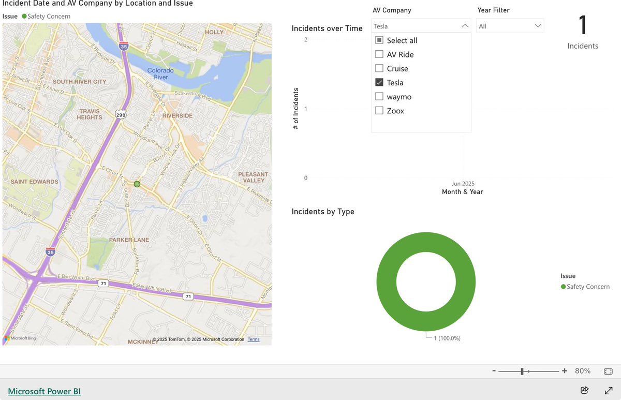Click the SOUTH RIVER CITY label on the map
The height and width of the screenshot is (400, 621).
point(79,82)
